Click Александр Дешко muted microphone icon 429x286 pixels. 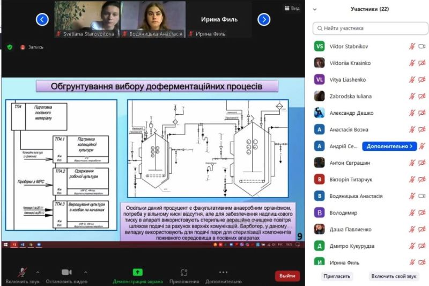click(412, 113)
